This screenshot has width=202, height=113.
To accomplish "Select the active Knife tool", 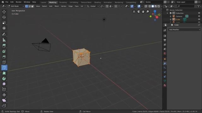I will (4, 68).
